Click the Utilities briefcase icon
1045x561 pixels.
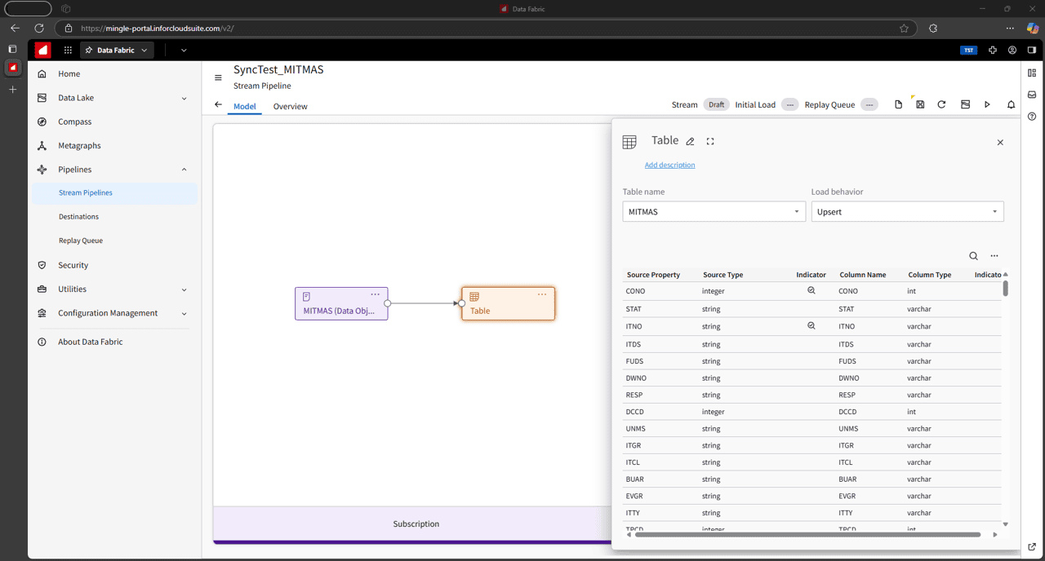tap(42, 289)
